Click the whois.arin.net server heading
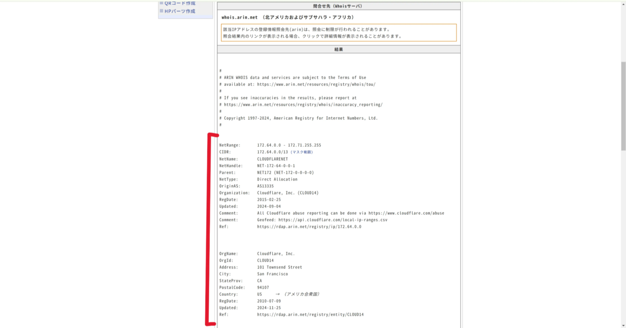Image resolution: width=626 pixels, height=328 pixels. 287,17
